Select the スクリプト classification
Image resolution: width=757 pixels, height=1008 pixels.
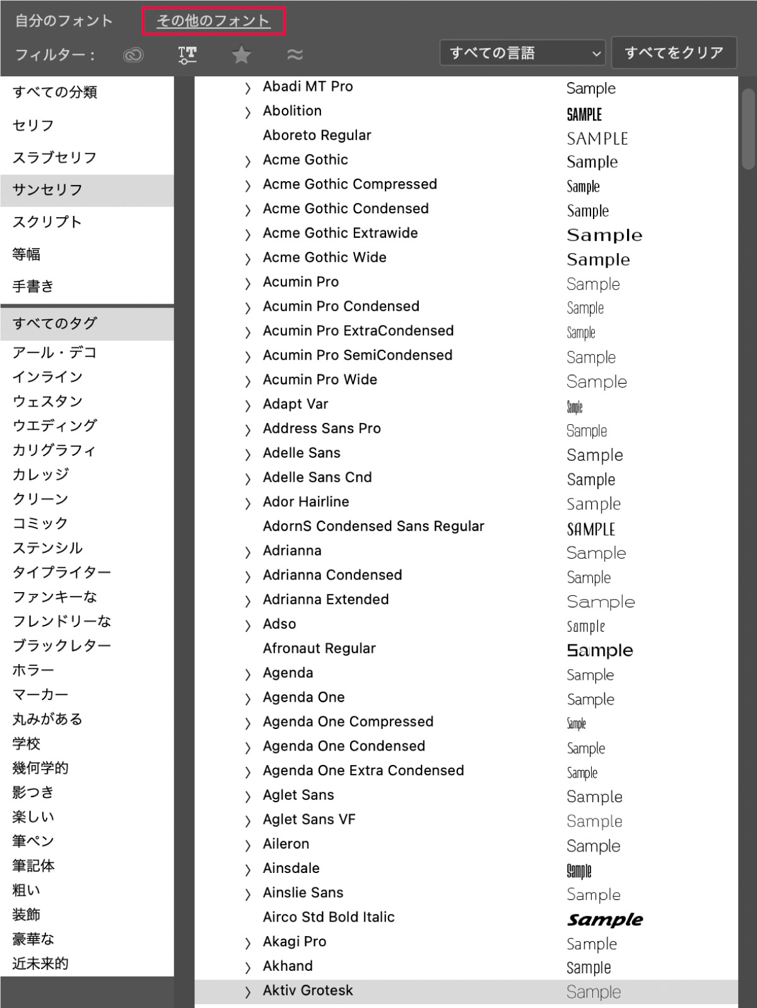tap(47, 222)
